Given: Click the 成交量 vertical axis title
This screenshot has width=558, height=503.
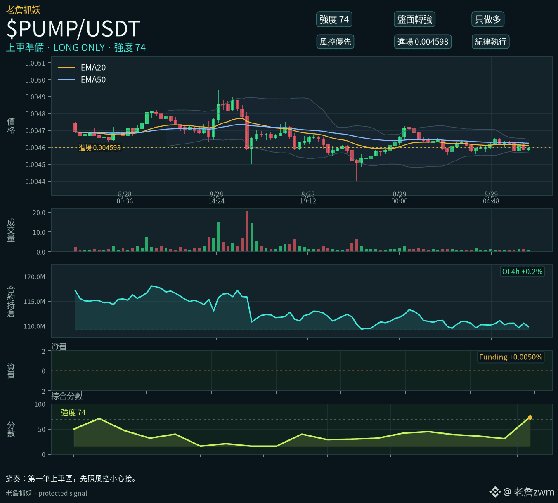Looking at the screenshot, I should 11,230.
